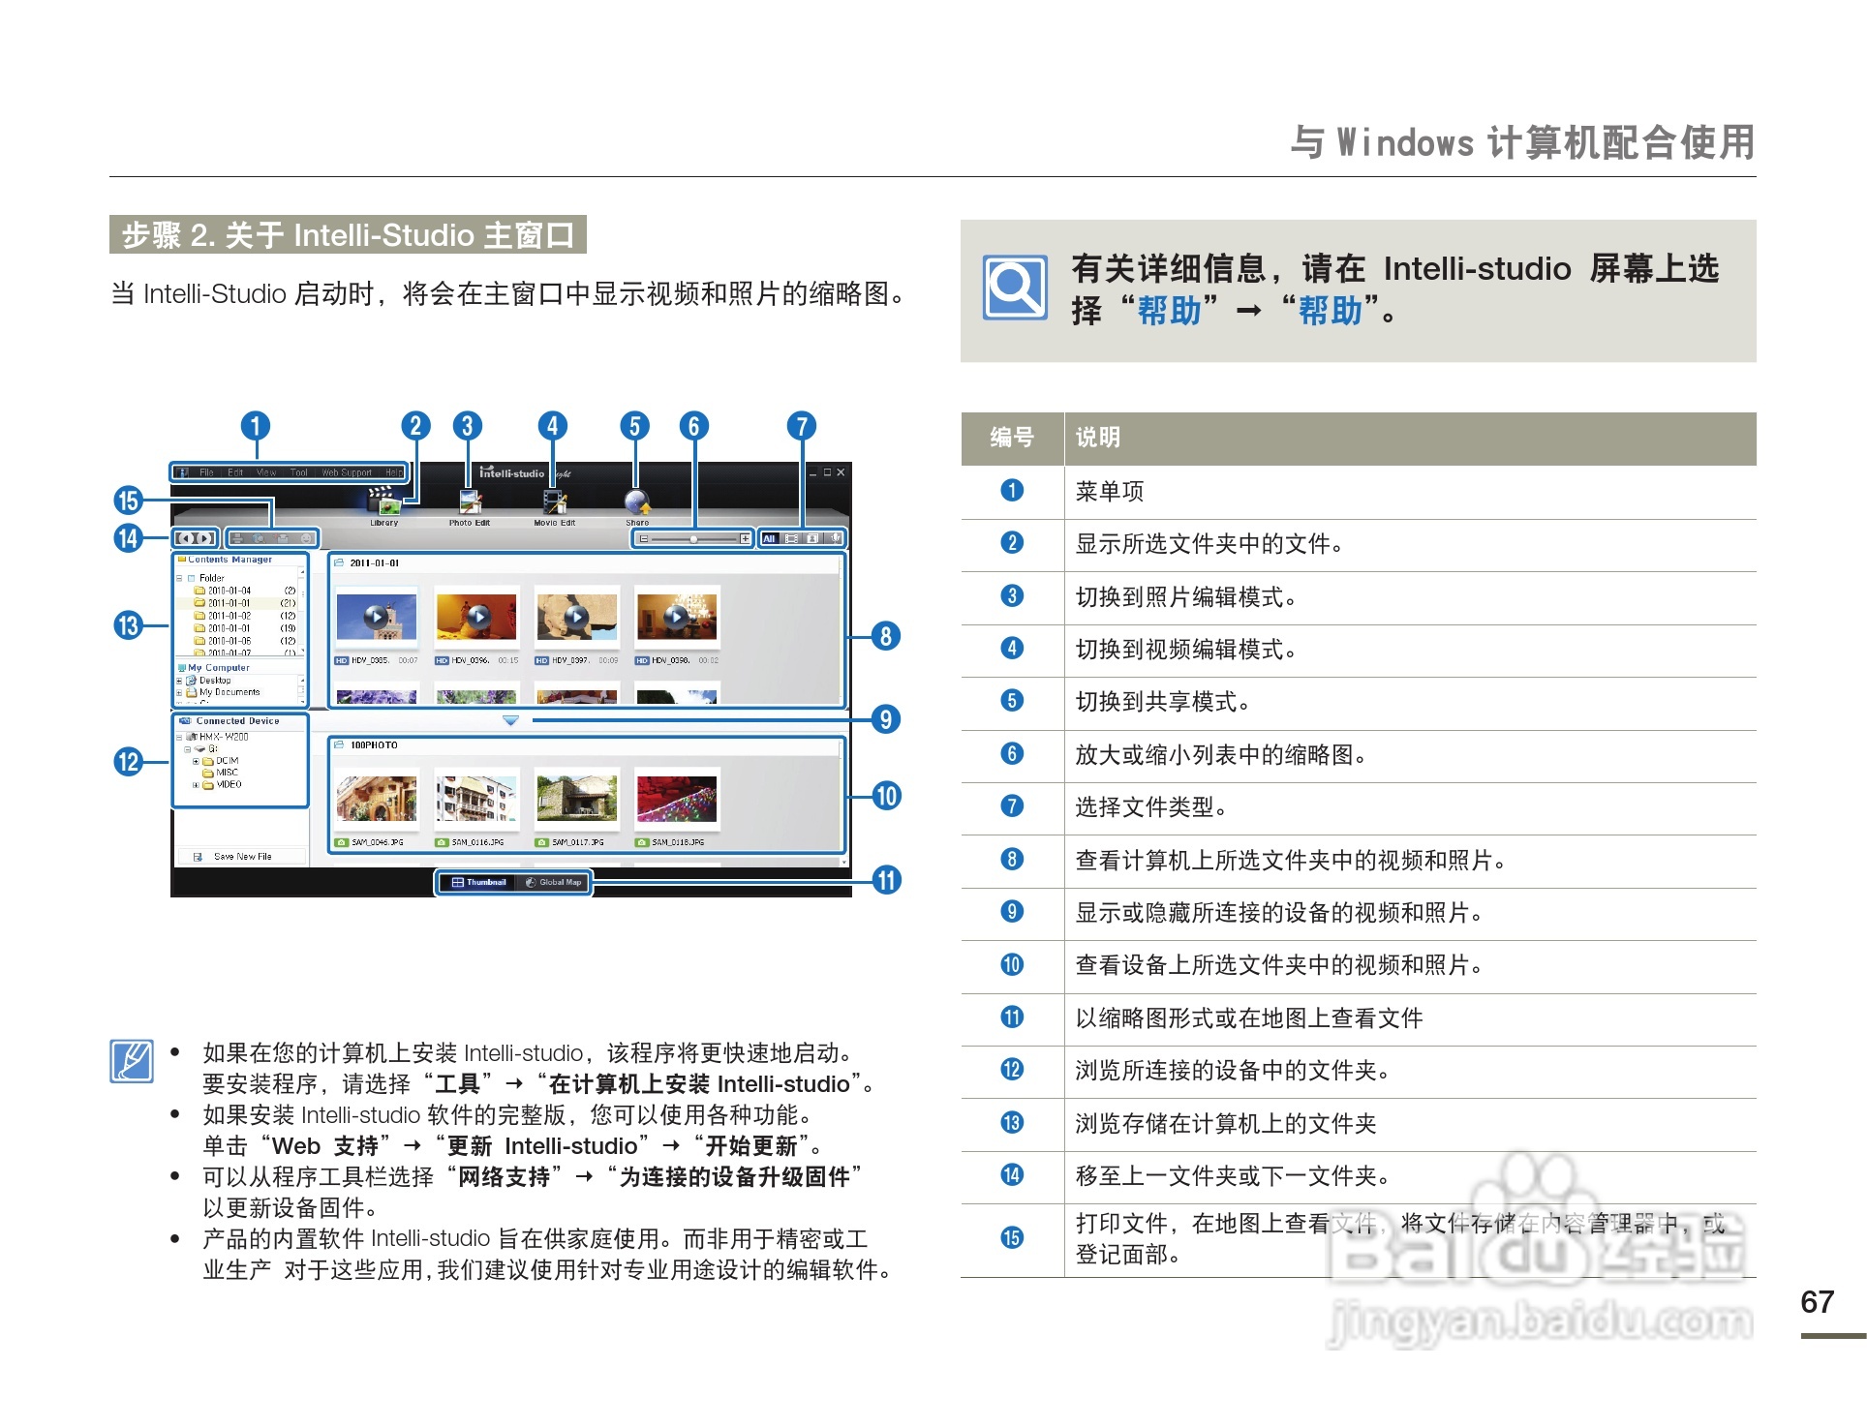Switch to Global Map view
Image resolution: width=1867 pixels, height=1427 pixels.
[x=554, y=882]
